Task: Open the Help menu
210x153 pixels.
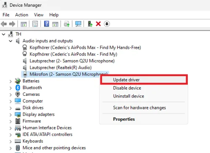Action: click(x=54, y=15)
